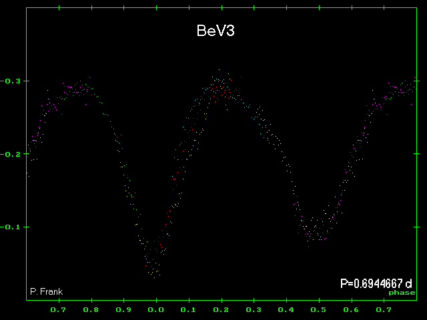Click the 0.6 x-axis tick label

(352, 310)
